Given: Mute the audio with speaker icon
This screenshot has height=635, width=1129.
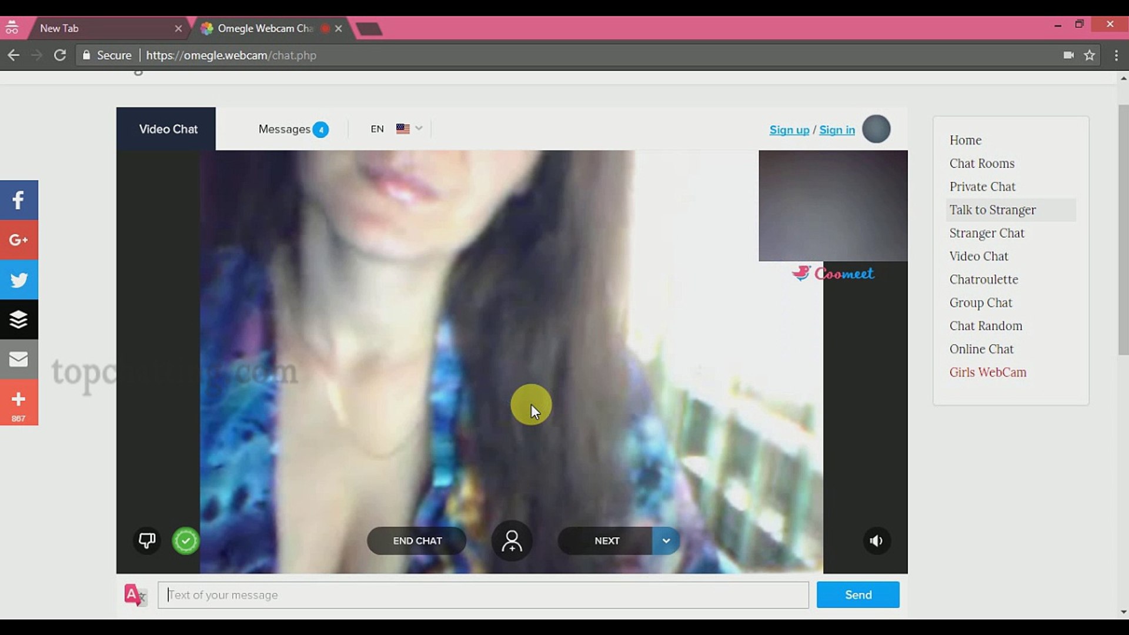Looking at the screenshot, I should point(876,540).
